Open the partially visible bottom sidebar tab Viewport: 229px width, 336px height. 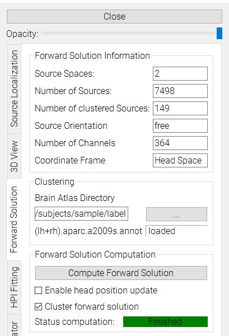point(15,326)
